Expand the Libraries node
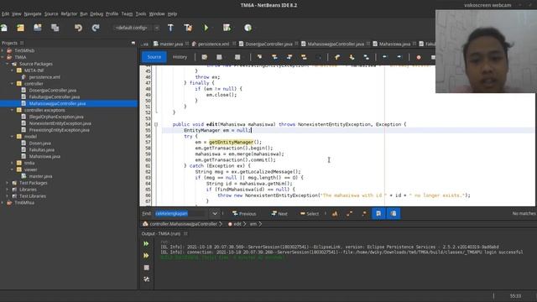 coord(8,190)
